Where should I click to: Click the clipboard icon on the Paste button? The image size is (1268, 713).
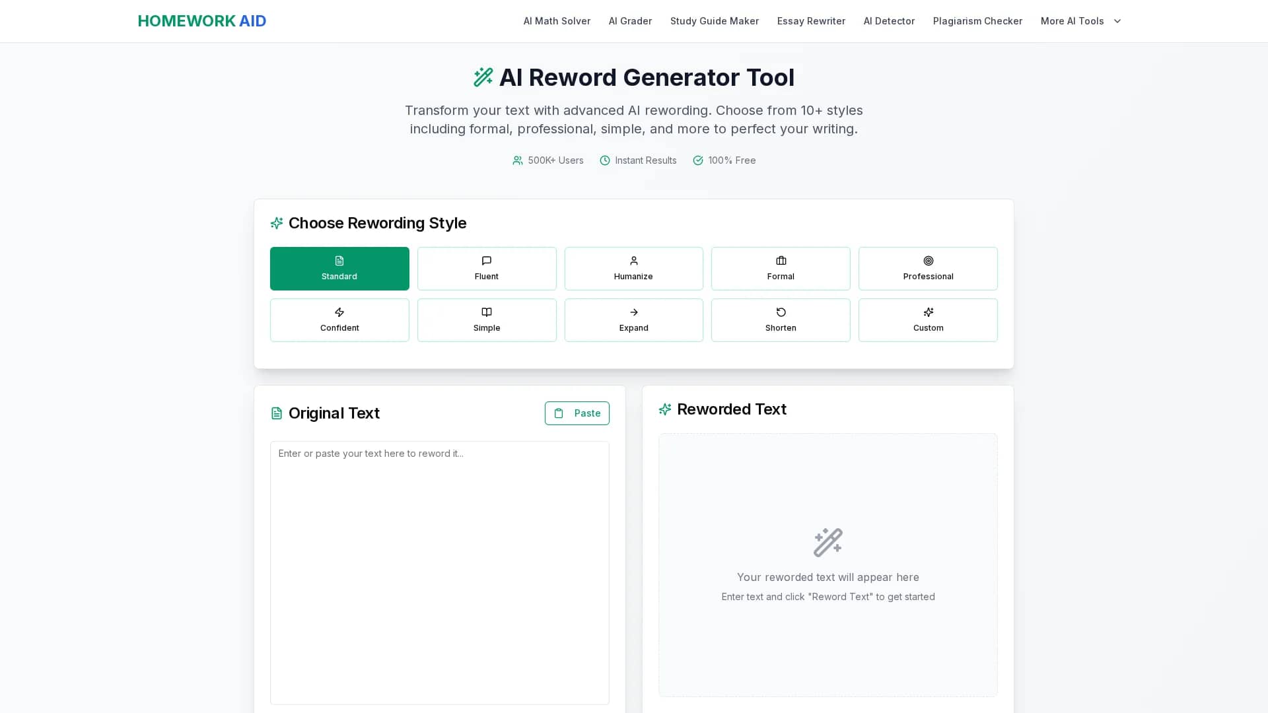click(559, 413)
